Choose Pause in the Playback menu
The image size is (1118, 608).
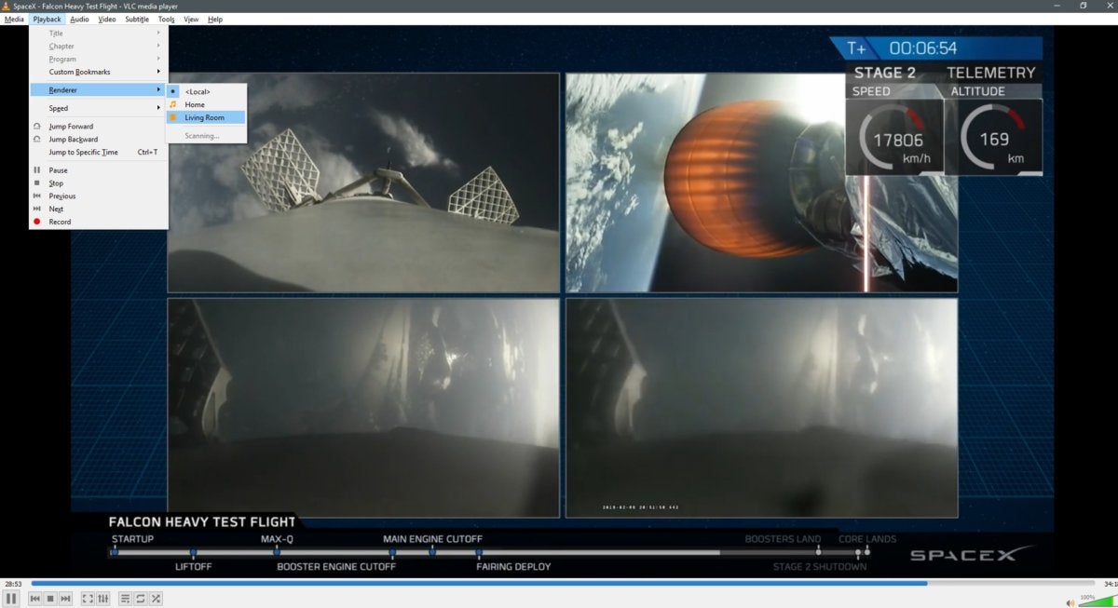tap(98, 170)
